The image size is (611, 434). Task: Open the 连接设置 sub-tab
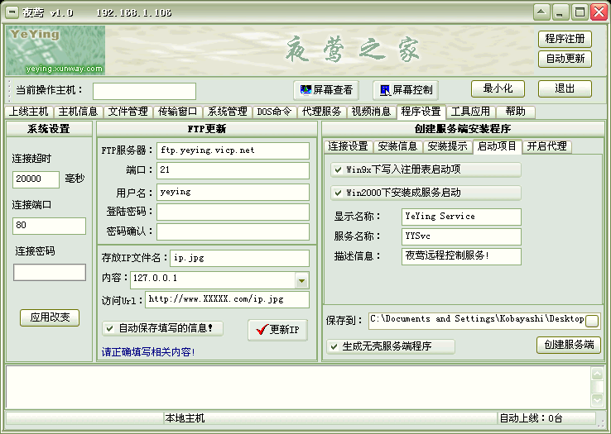[348, 146]
